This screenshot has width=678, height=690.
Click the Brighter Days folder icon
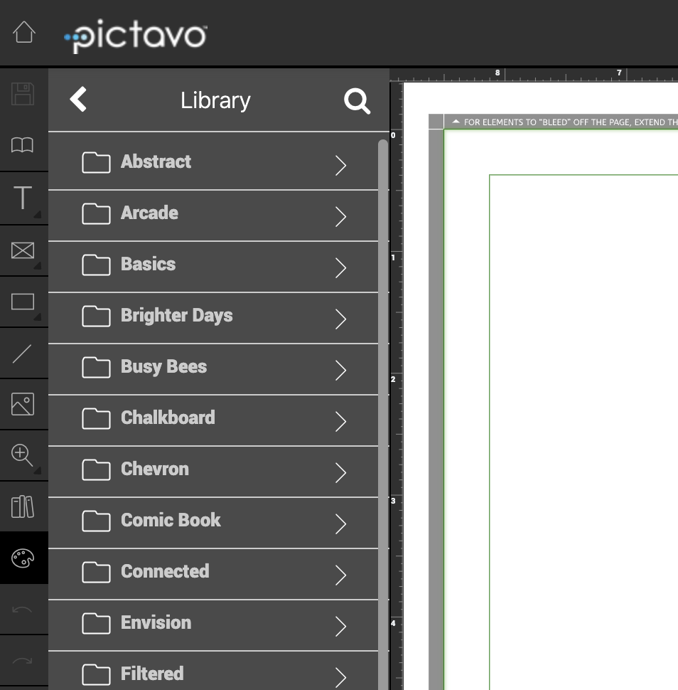click(96, 317)
